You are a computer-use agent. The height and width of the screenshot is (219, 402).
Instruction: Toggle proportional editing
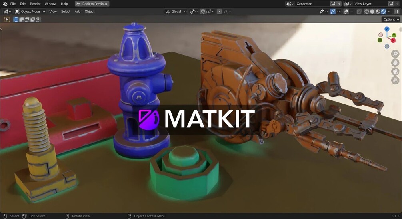coord(220,12)
